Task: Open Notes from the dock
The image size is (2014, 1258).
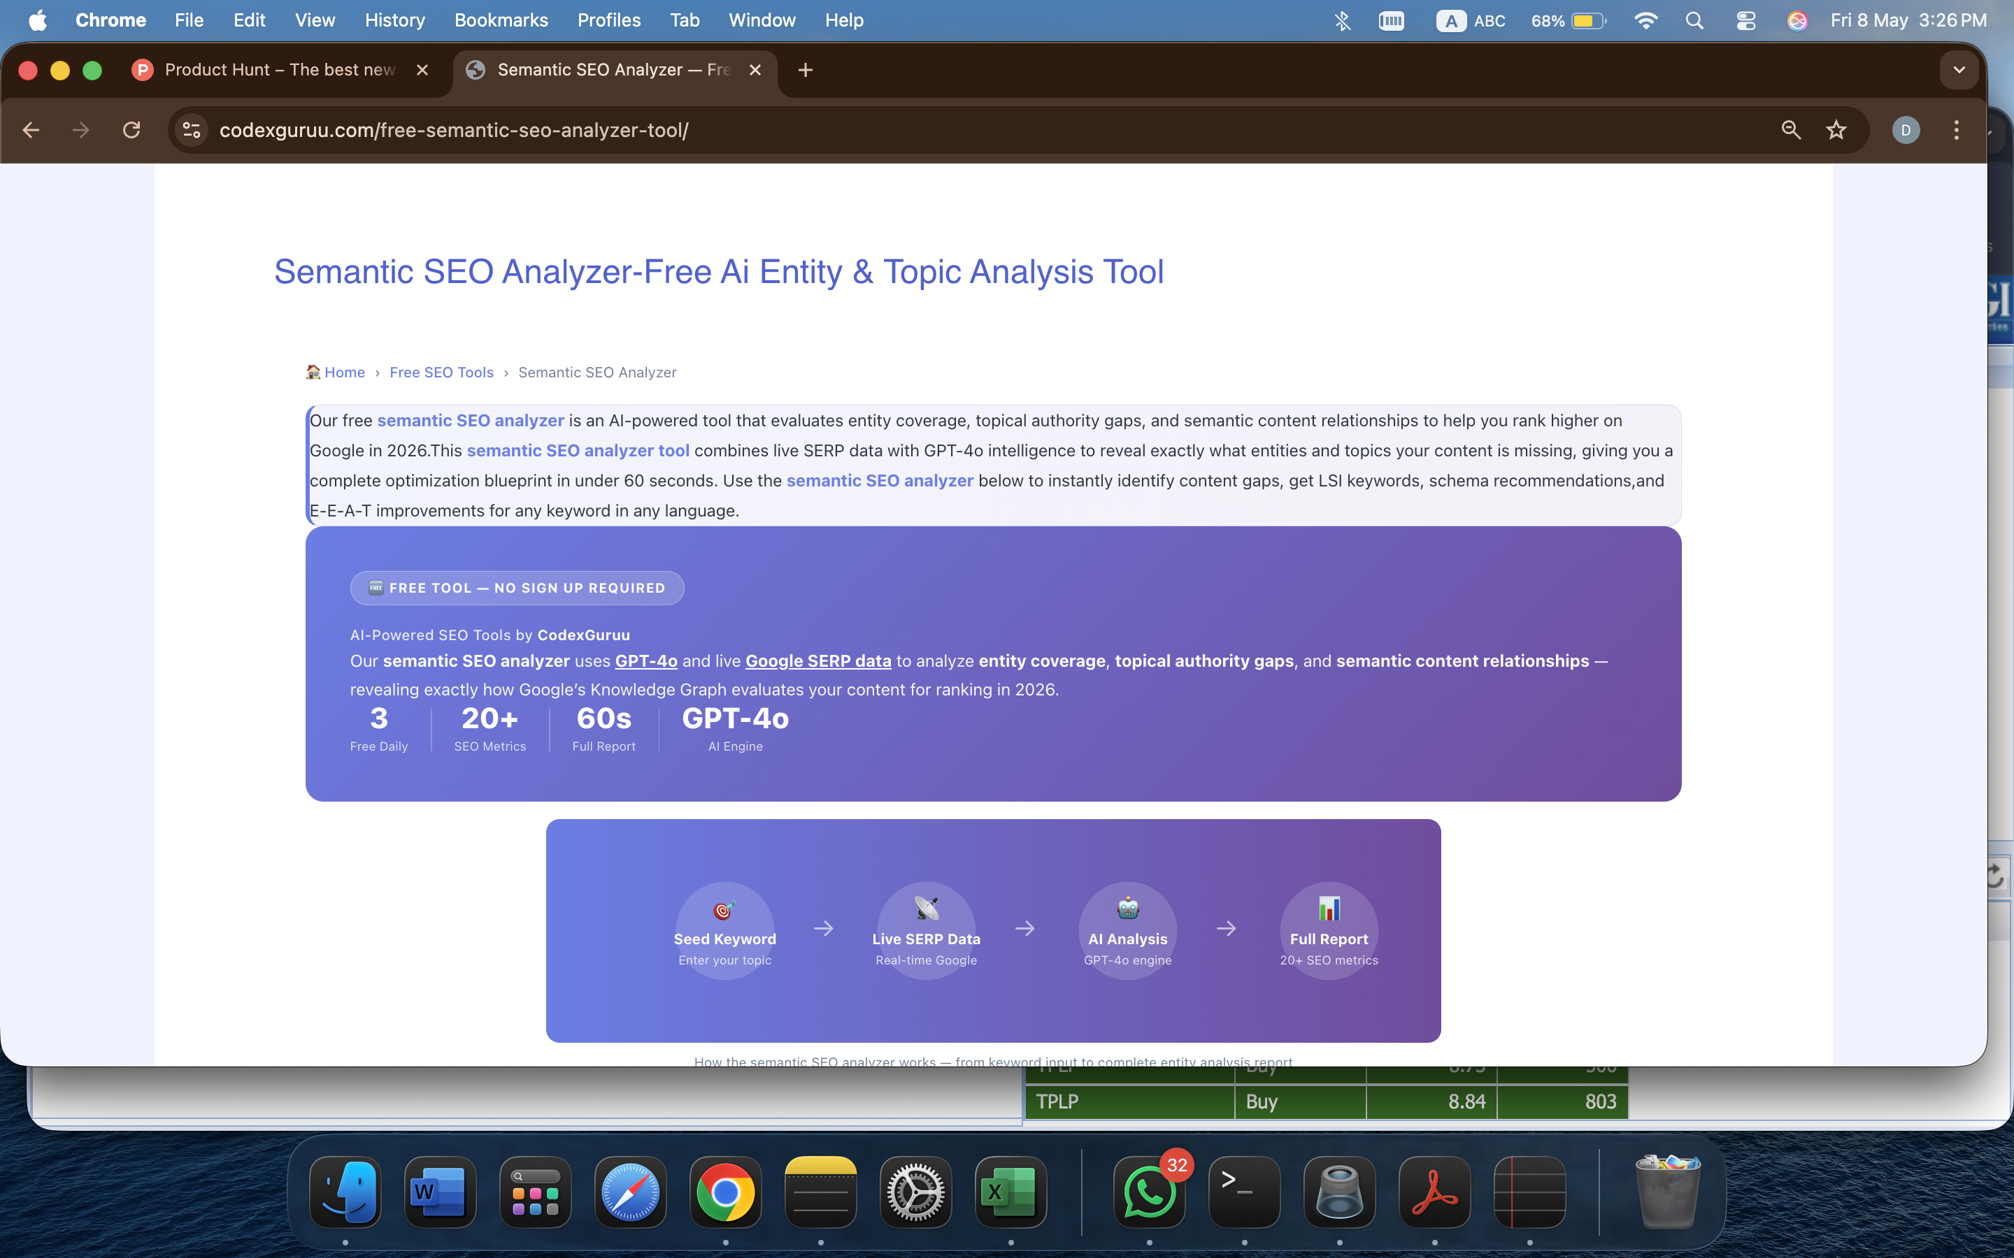Action: pyautogui.click(x=820, y=1192)
